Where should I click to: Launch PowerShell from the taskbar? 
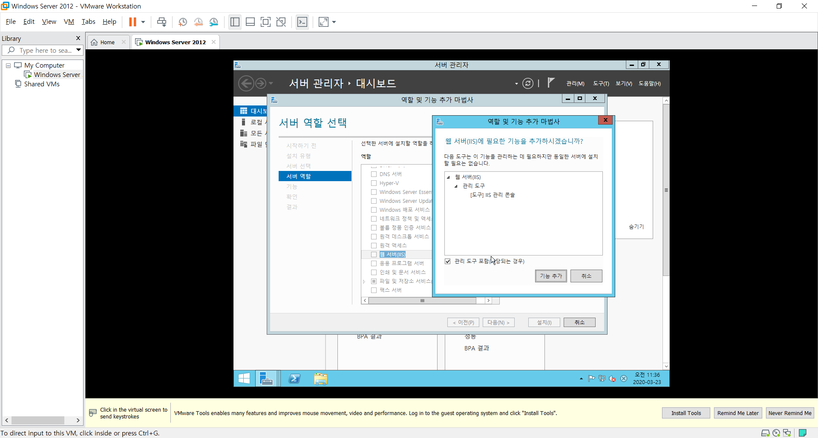pyautogui.click(x=294, y=378)
